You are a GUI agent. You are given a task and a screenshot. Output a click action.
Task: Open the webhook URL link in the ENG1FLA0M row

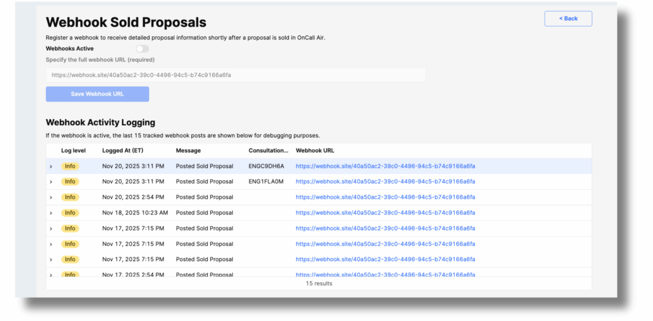(x=385, y=182)
